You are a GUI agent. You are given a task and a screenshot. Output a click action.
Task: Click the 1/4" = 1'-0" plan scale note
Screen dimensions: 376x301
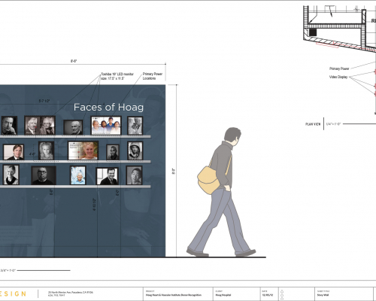(x=333, y=124)
